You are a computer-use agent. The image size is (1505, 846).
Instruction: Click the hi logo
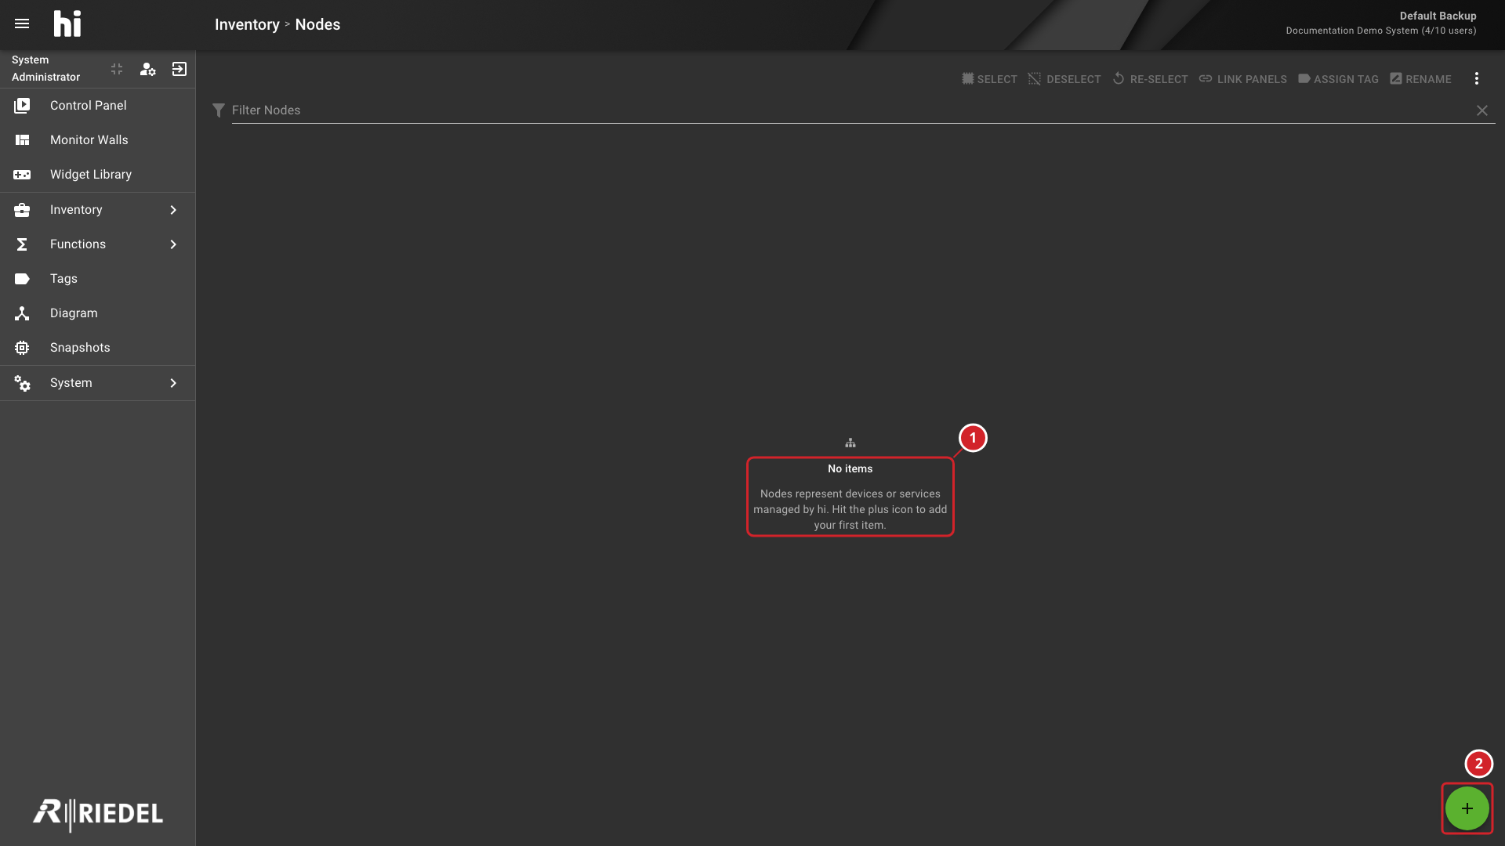point(67,23)
